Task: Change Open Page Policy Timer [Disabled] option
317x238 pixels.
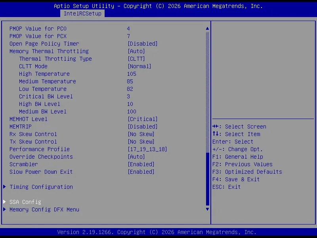Action: [x=143, y=44]
